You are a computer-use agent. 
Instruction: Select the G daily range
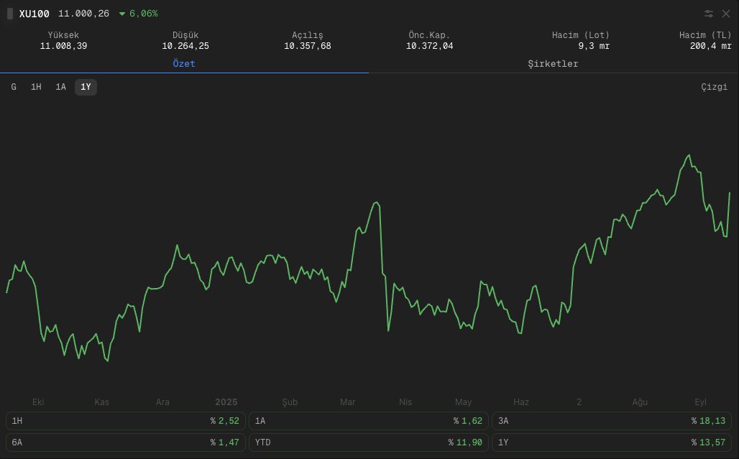[14, 87]
